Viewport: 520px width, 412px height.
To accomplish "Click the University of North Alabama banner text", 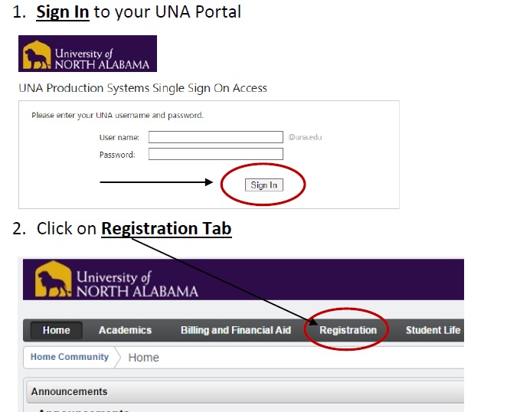I will (x=137, y=283).
